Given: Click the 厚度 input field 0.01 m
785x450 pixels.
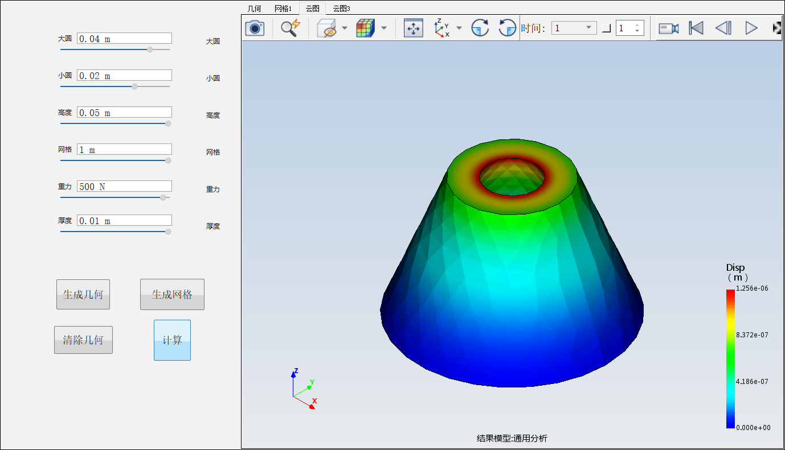Looking at the screenshot, I should tap(124, 220).
